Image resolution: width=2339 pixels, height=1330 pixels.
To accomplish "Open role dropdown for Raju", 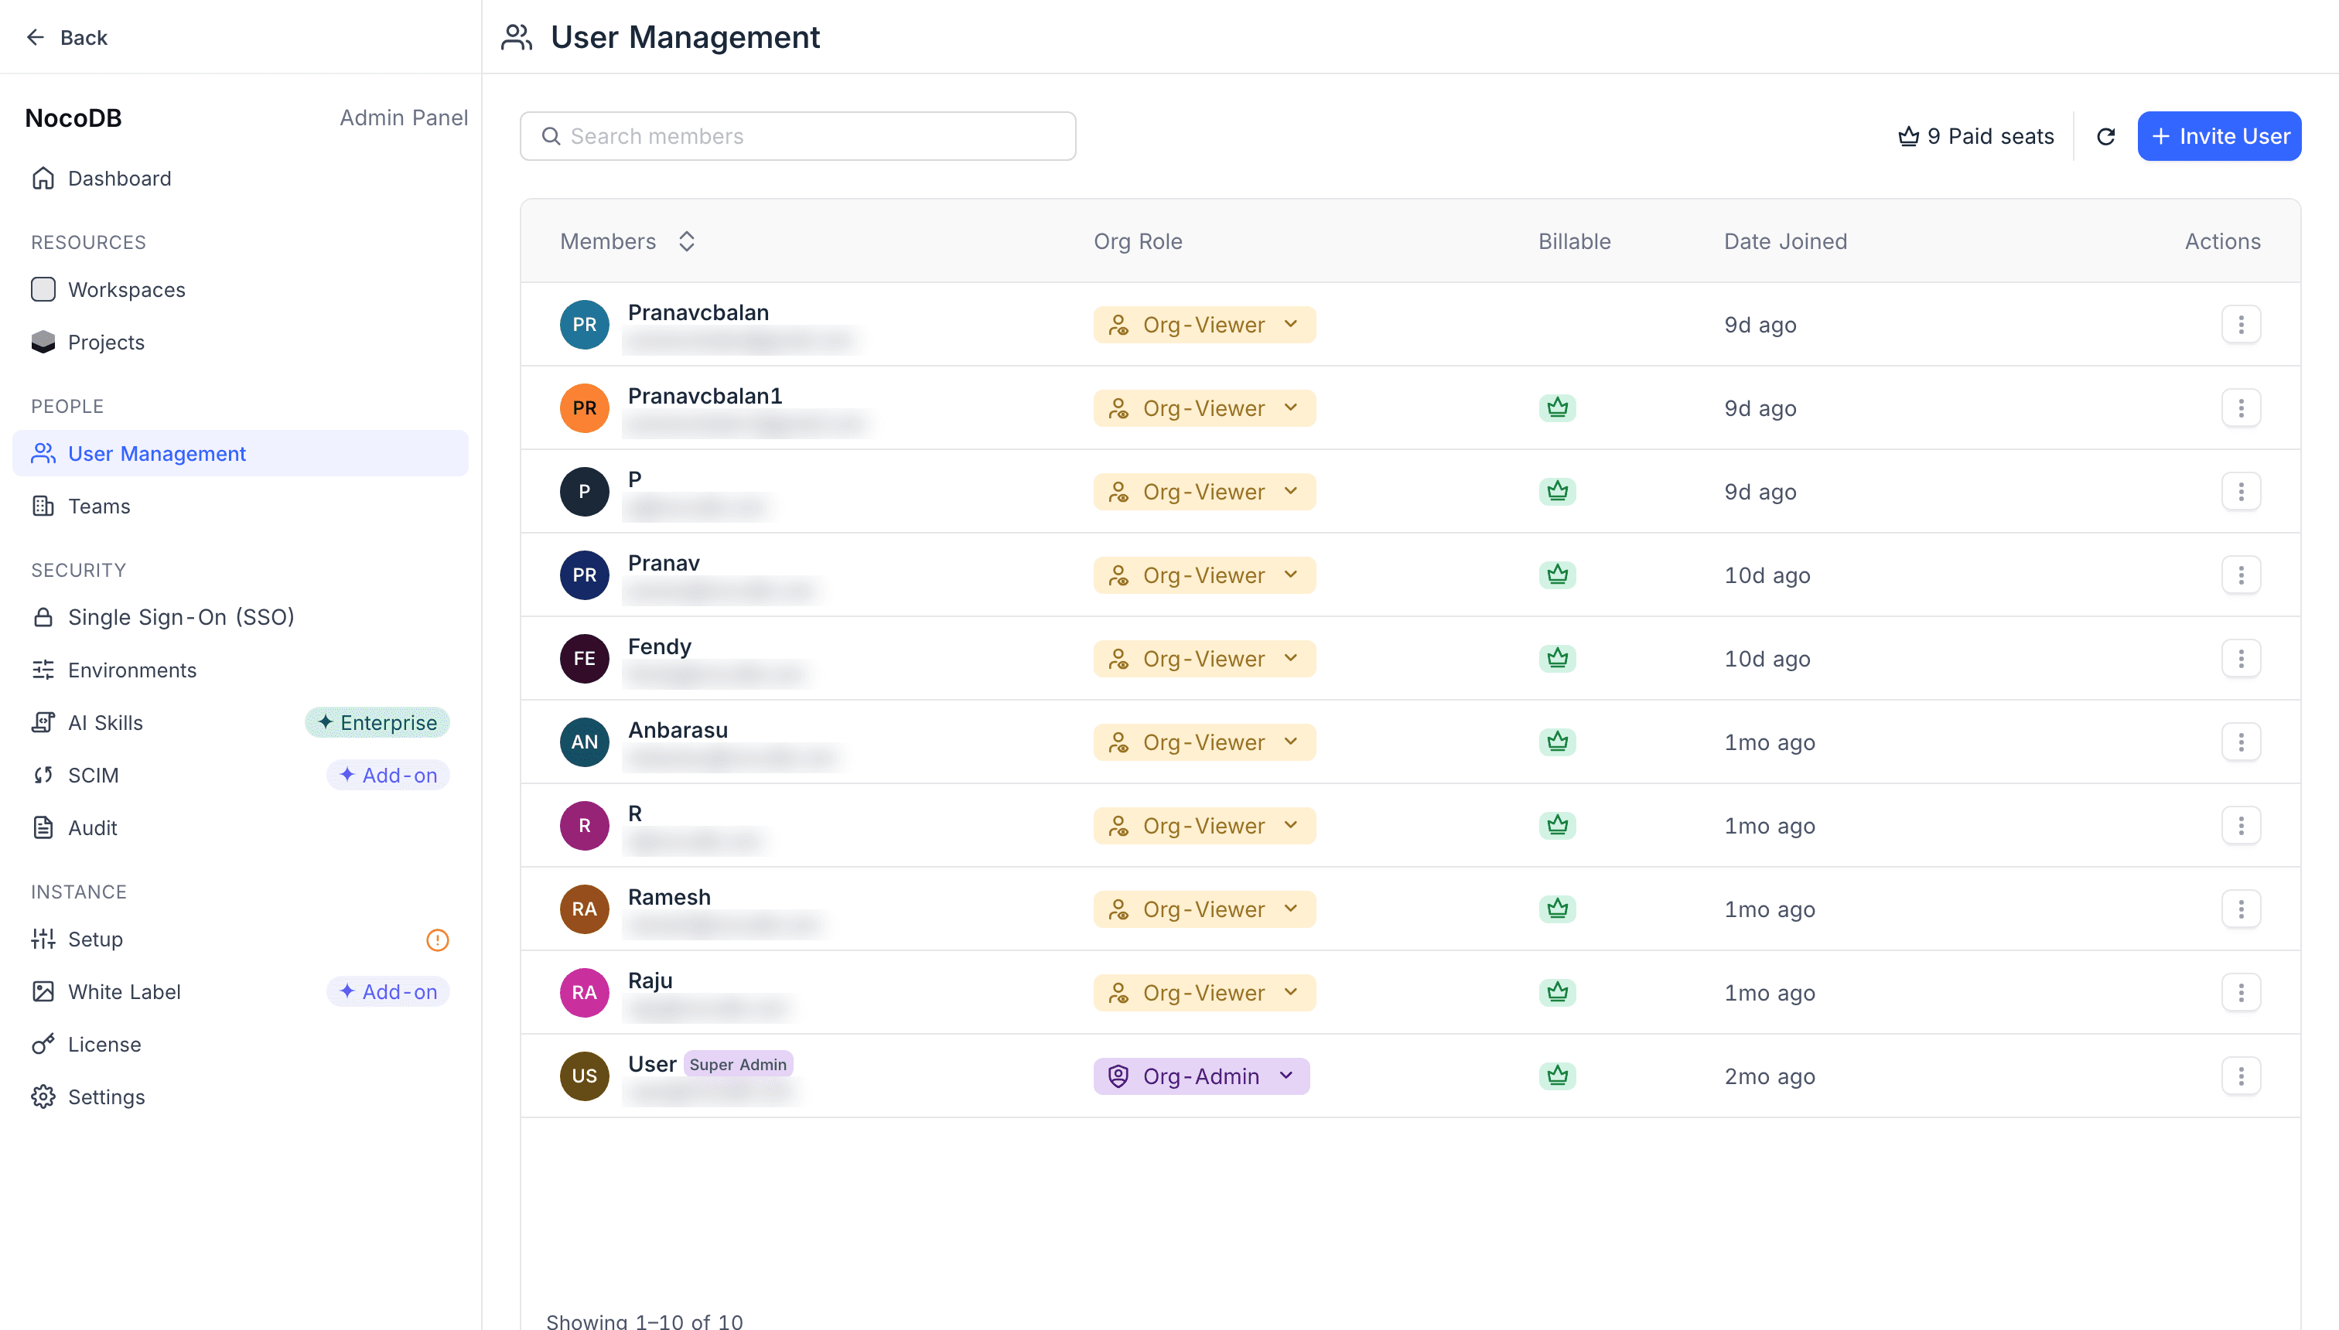I will [x=1204, y=993].
